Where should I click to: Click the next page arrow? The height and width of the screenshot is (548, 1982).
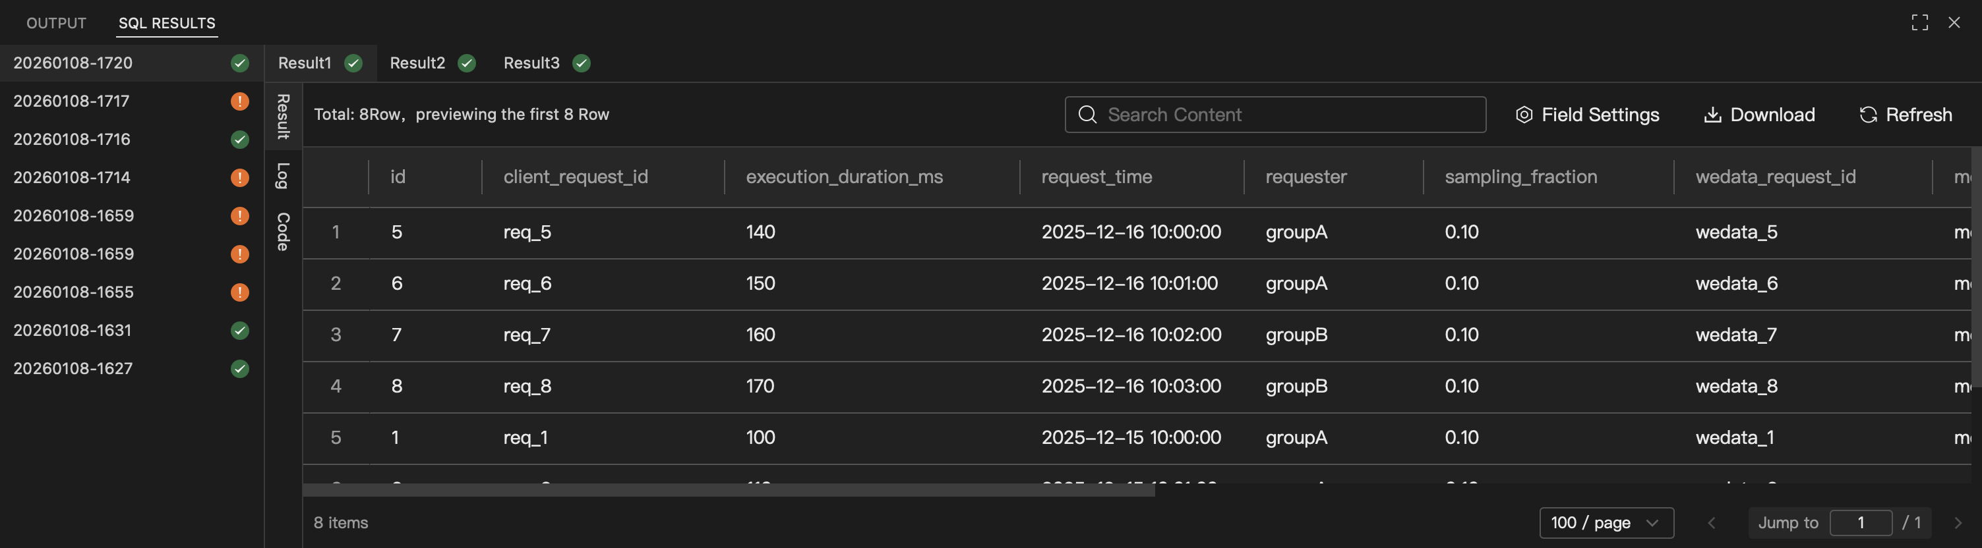pyautogui.click(x=1958, y=524)
